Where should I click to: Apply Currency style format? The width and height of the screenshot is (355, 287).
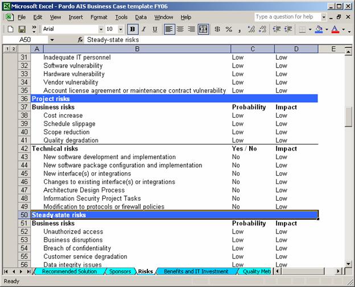point(217,29)
